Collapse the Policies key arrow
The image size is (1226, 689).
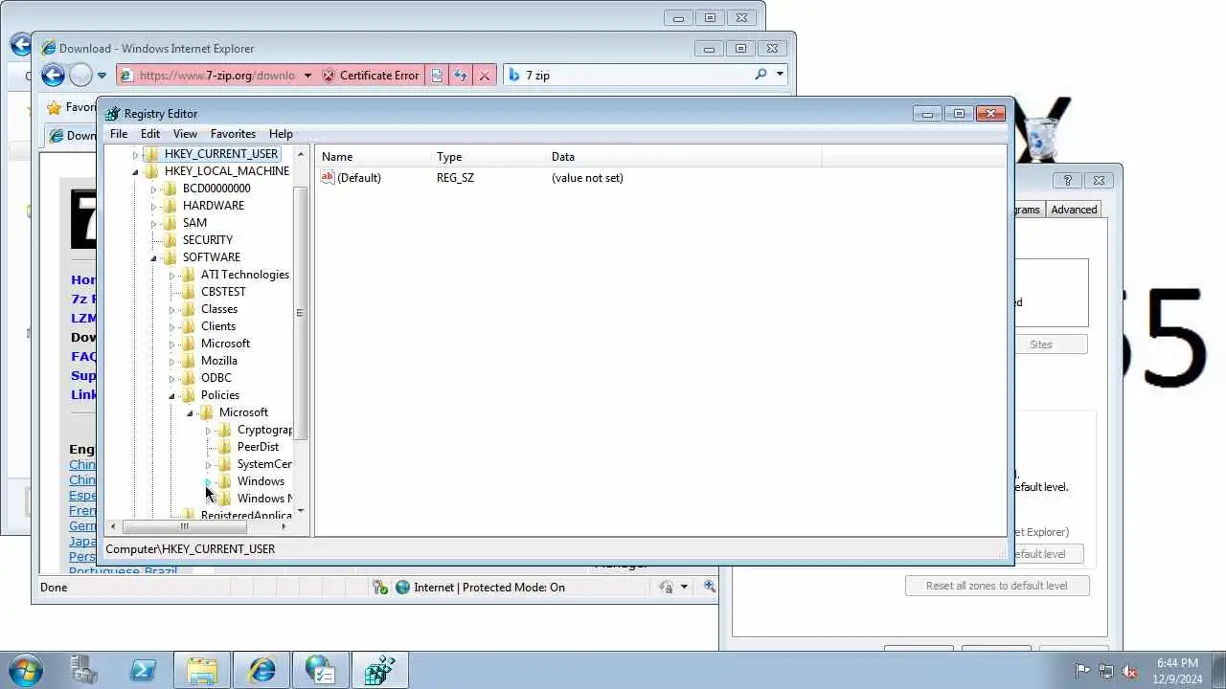point(171,396)
